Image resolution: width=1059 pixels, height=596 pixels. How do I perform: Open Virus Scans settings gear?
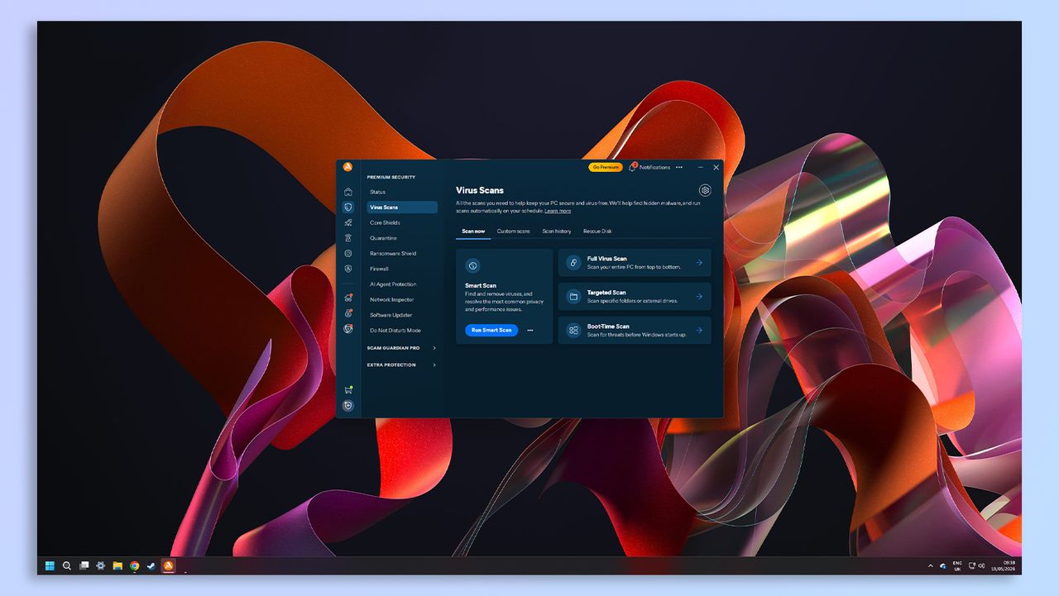(x=705, y=190)
